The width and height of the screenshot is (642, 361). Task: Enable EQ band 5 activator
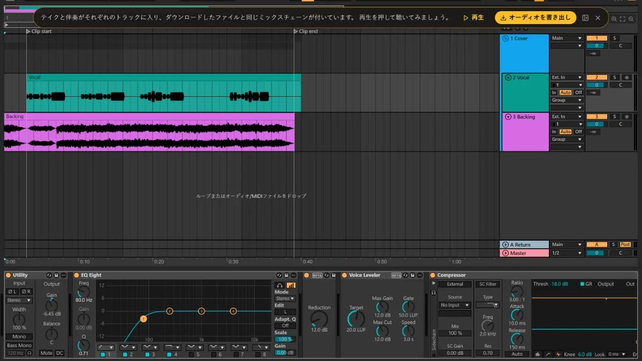pyautogui.click(x=192, y=355)
